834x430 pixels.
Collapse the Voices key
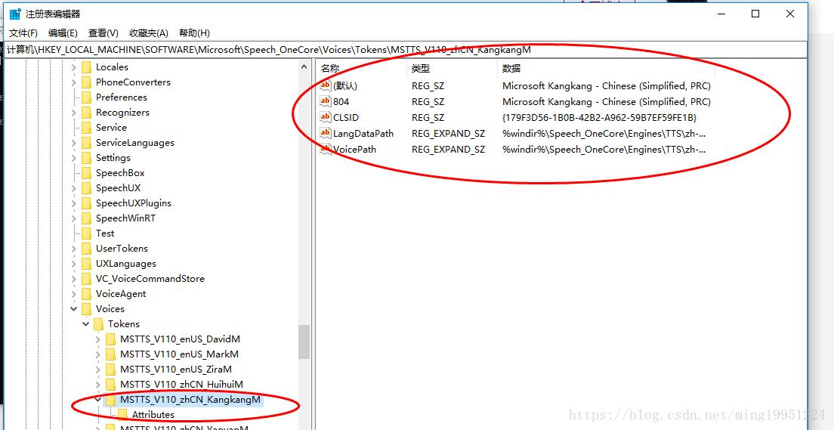[74, 308]
